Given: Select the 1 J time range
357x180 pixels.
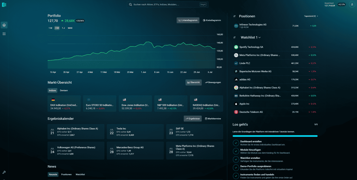Looking at the screenshot, I should [63, 28].
